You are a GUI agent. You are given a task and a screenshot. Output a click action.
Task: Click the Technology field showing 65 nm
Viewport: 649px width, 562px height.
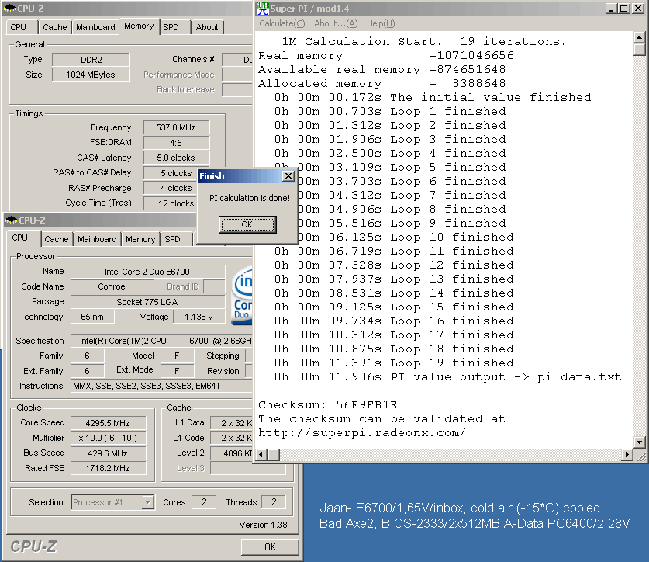(92, 317)
